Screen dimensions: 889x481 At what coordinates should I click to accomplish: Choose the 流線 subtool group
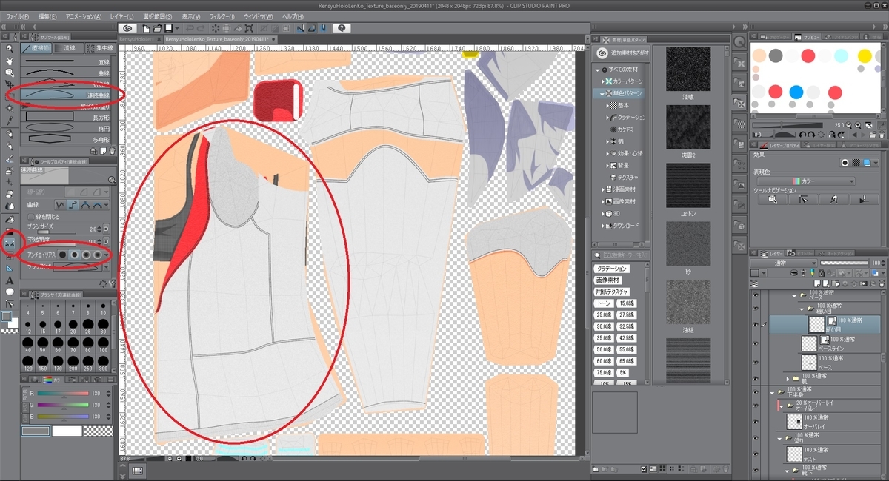point(70,47)
